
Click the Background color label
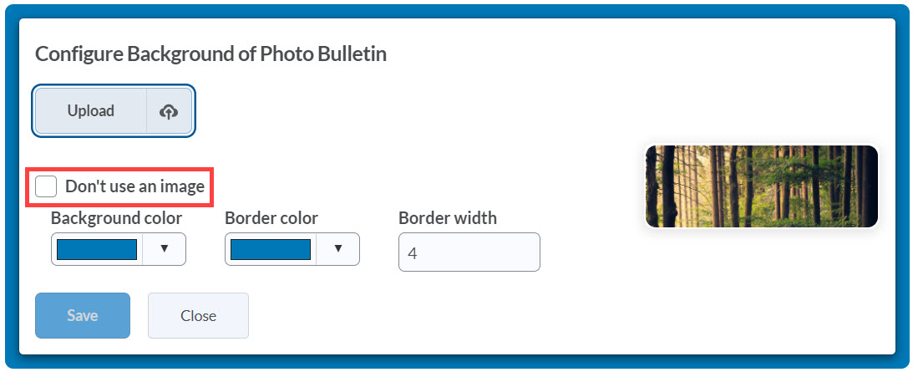116,218
